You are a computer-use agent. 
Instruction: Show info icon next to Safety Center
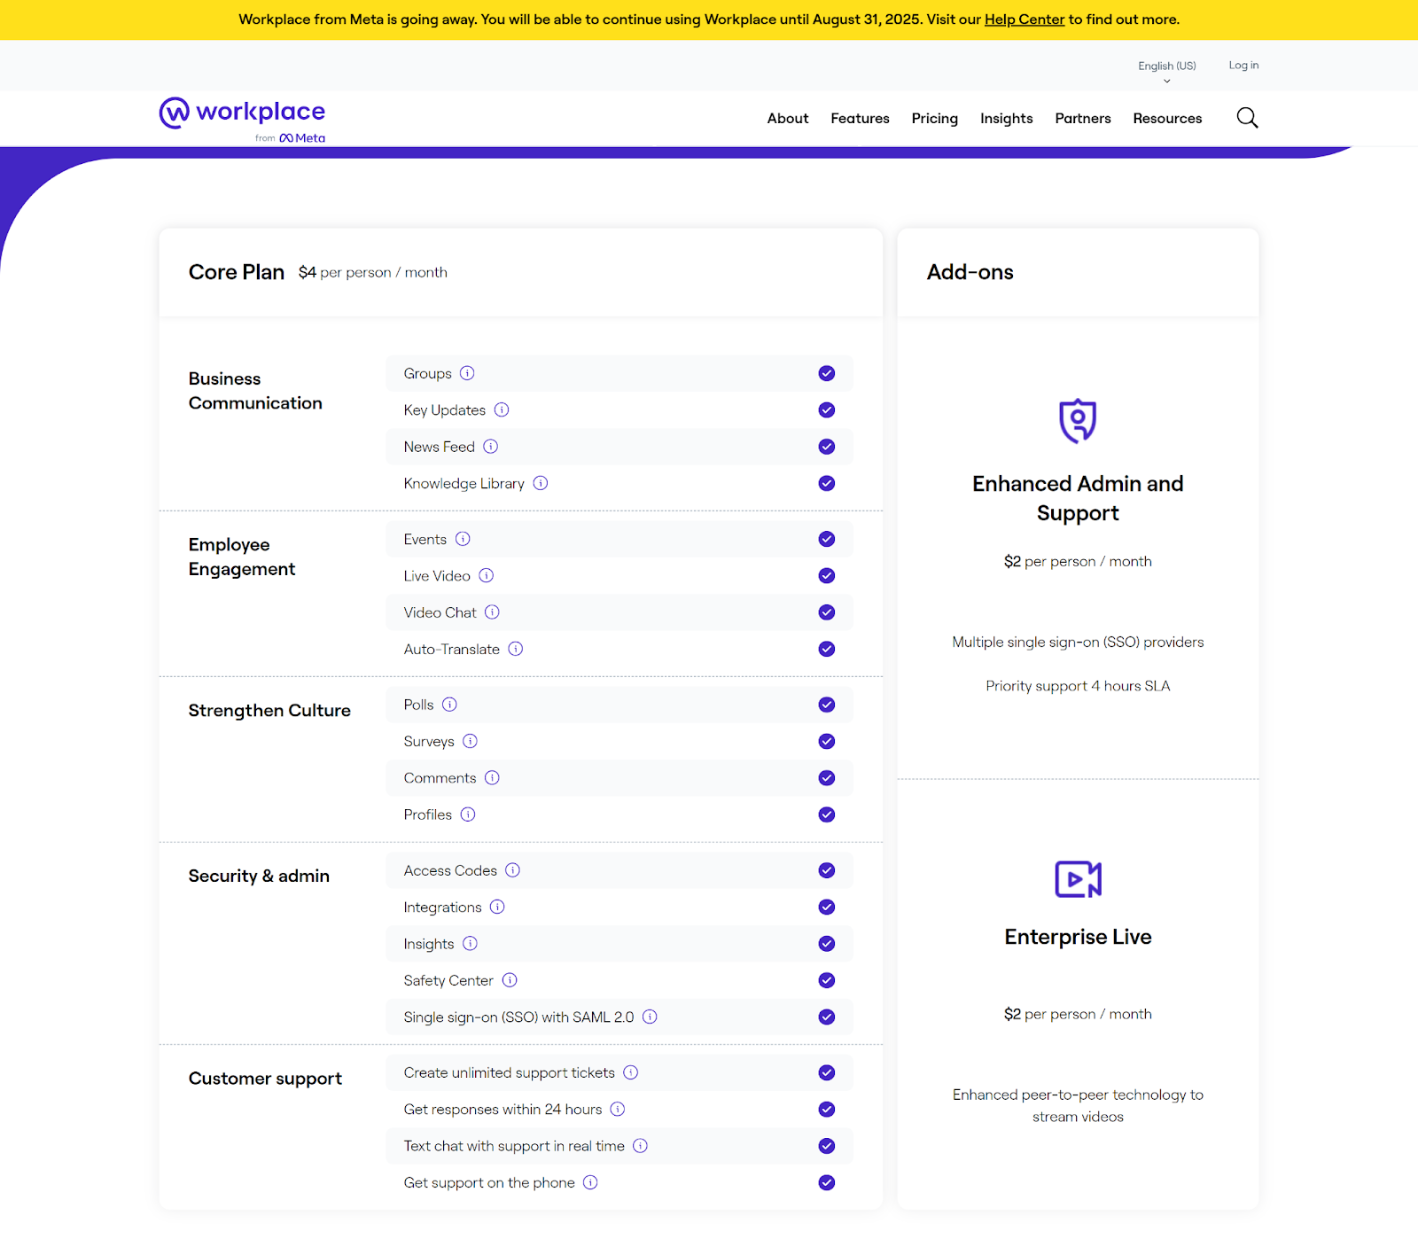click(x=510, y=980)
